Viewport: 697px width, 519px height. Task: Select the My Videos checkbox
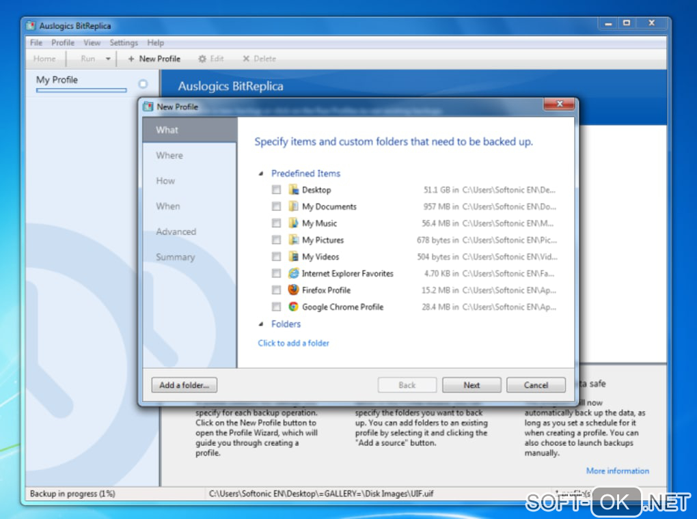(x=277, y=256)
